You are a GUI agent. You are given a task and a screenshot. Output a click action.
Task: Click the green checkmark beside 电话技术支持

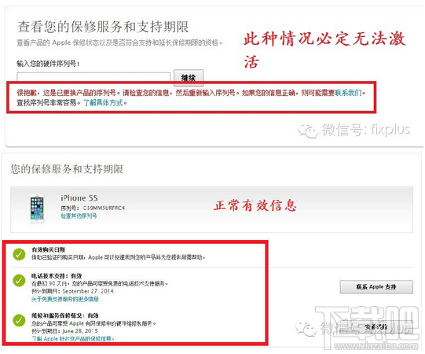coord(19,280)
